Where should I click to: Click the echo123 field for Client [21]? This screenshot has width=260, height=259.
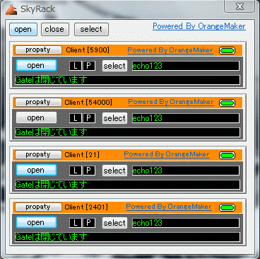click(x=186, y=171)
